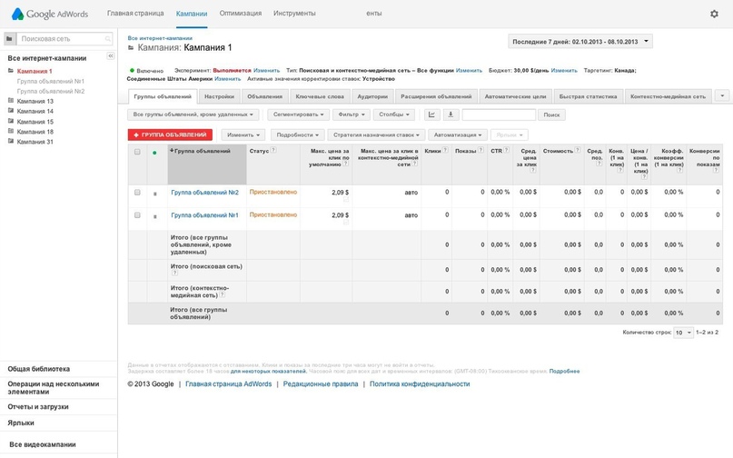Open Оптимизация in top navigation

point(241,14)
